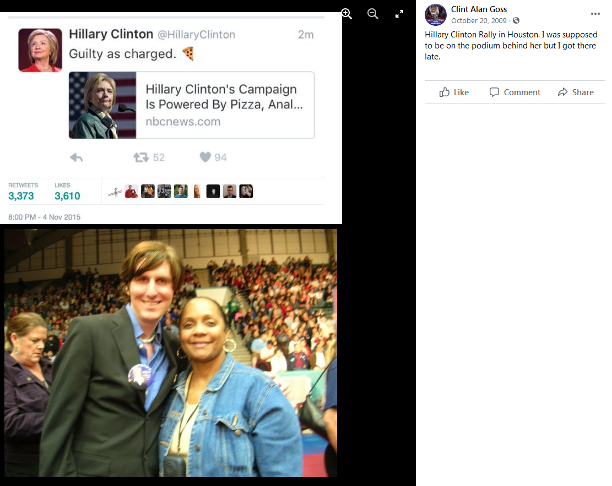Click the heart icon showing 94

pos(205,157)
